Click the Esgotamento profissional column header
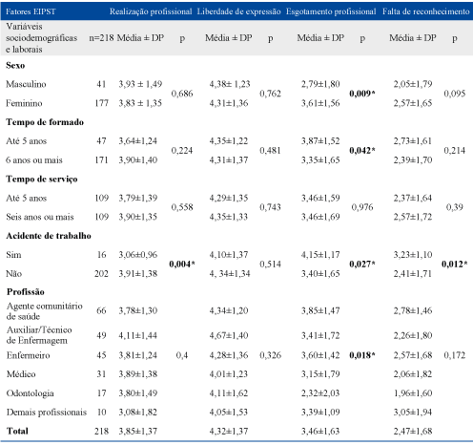This screenshot has height=445, width=473. pos(331,11)
